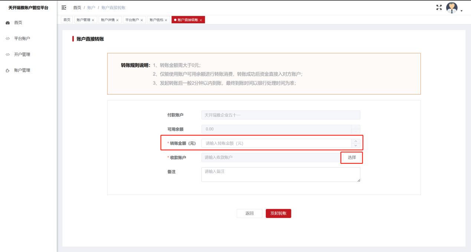Close the active 账户直接转账 tab
Viewport: 471px width, 252px height.
(201, 20)
